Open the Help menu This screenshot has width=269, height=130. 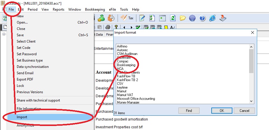136,9
